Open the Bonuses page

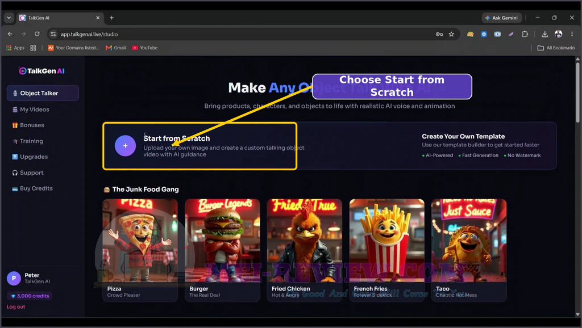[28, 125]
